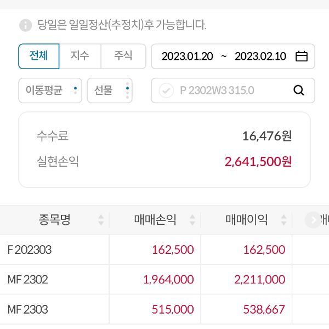Click the sort arrows for 매매이익 column
This screenshot has height=329, width=329.
[284, 220]
